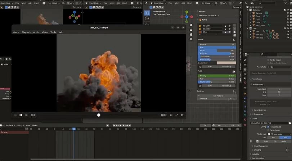Select the RGB color mode button
Viewport: 292px width, 161px height.
[x=285, y=137]
